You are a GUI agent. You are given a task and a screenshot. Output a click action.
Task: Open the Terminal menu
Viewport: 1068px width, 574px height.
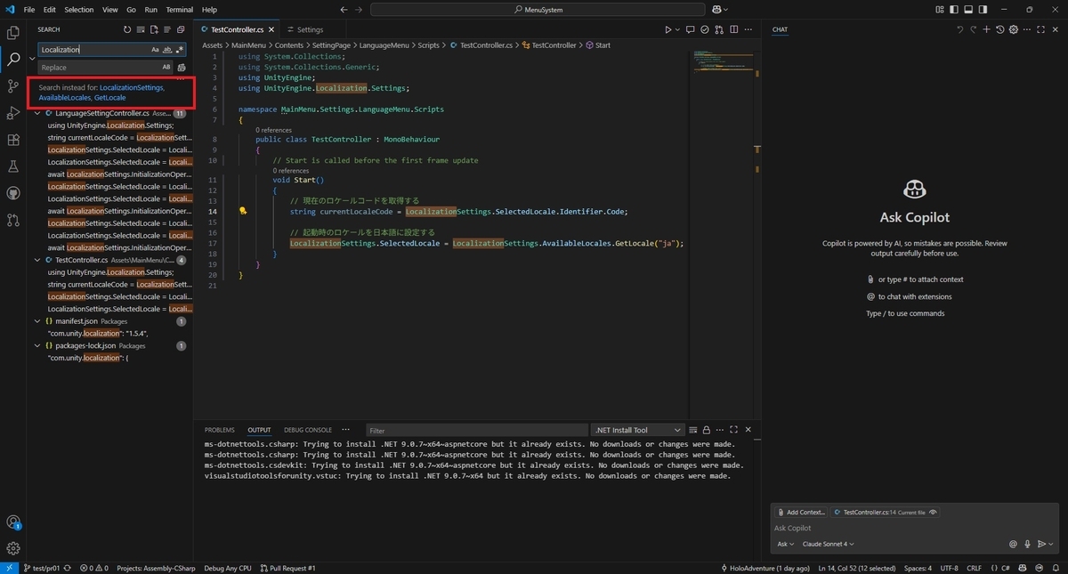click(180, 9)
